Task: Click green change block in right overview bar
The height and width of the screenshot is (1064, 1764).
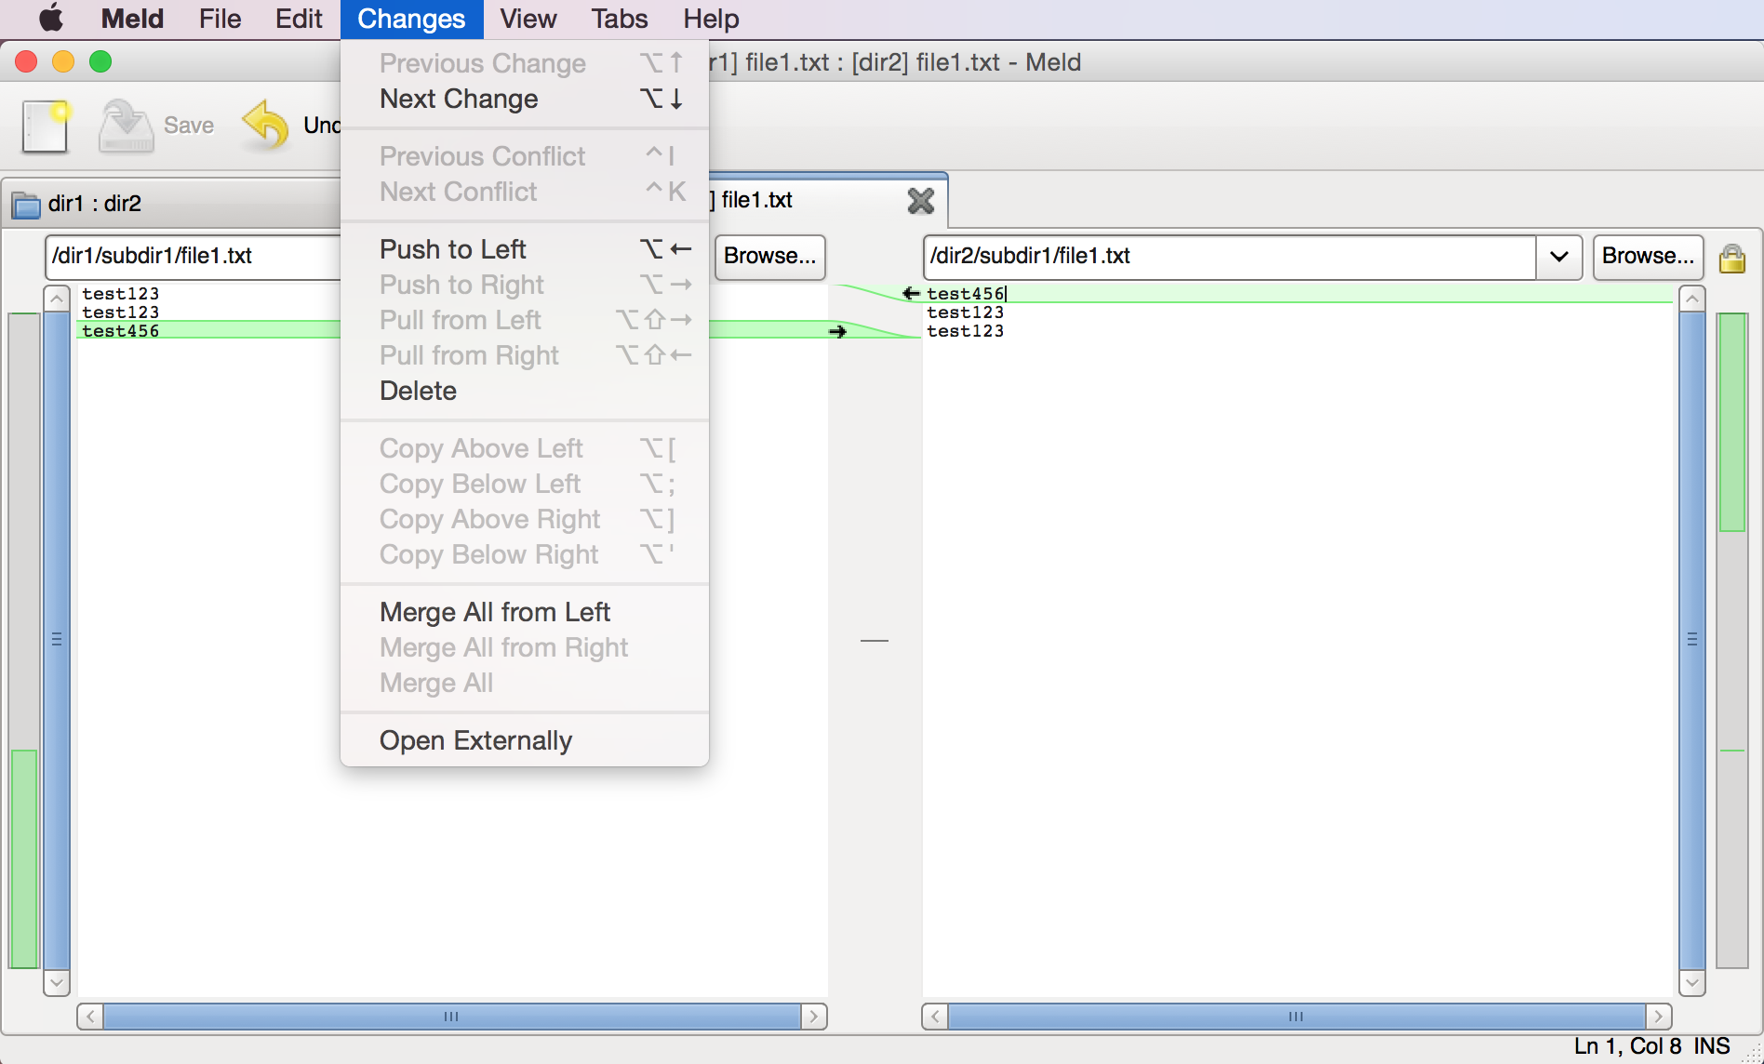Action: click(x=1731, y=422)
